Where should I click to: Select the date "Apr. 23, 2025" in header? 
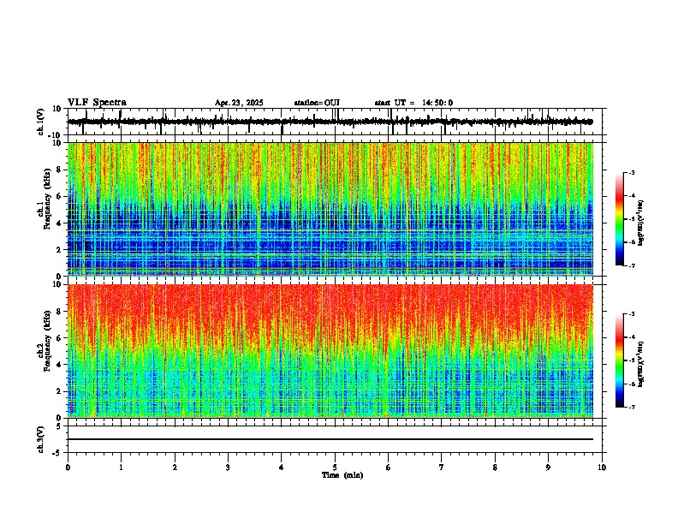point(239,103)
